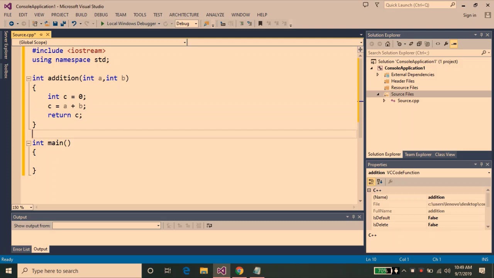Screen dimensions: 494x278
Task: Collapse the C++ category in Properties
Action: [x=369, y=190]
